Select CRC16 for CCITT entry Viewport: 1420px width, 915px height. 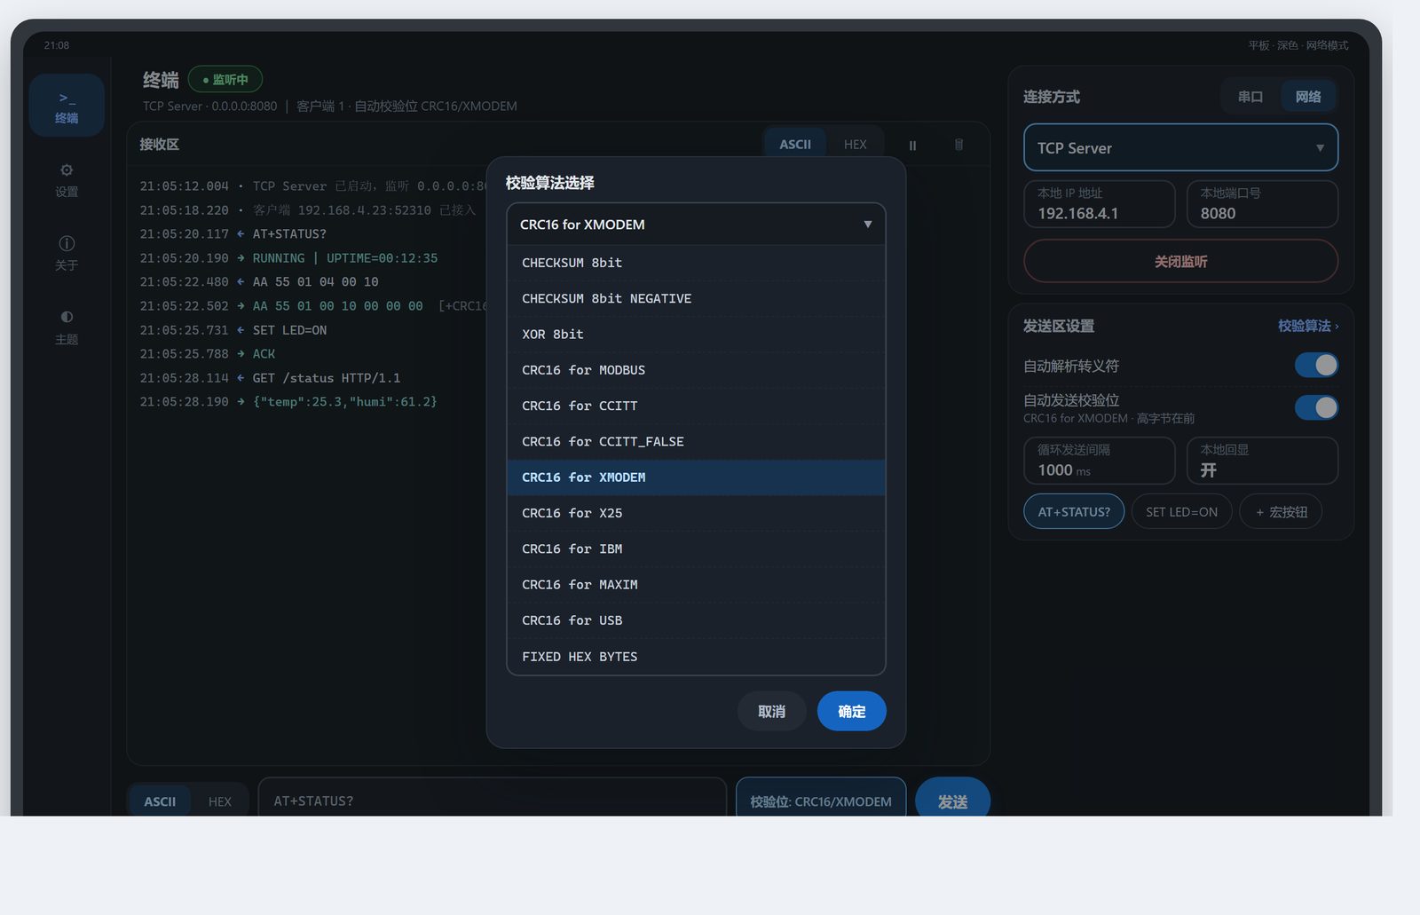[x=696, y=406]
